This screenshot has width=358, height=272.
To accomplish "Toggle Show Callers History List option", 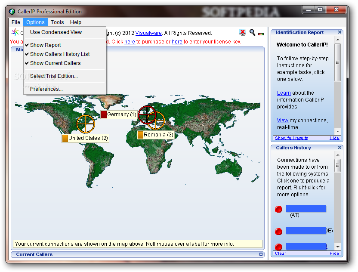I will click(65, 54).
